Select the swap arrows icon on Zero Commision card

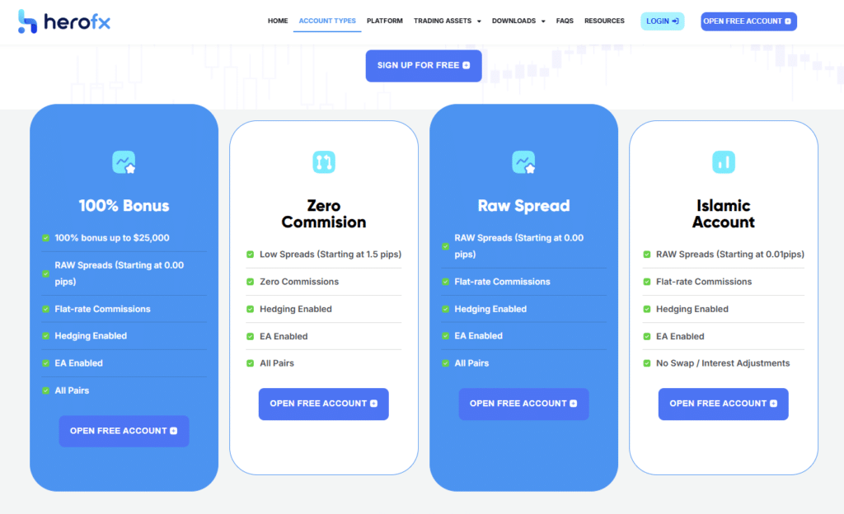tap(324, 161)
